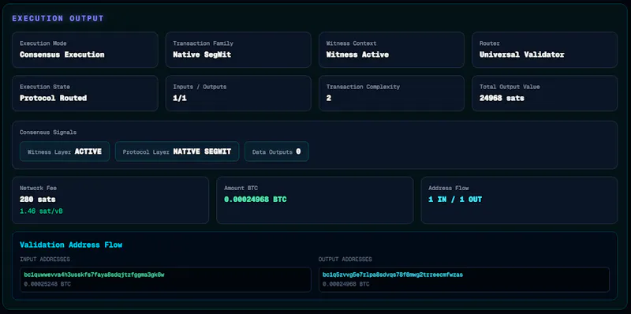Select the 280 sats fee value
Viewport: 631px width, 314px height.
point(38,200)
